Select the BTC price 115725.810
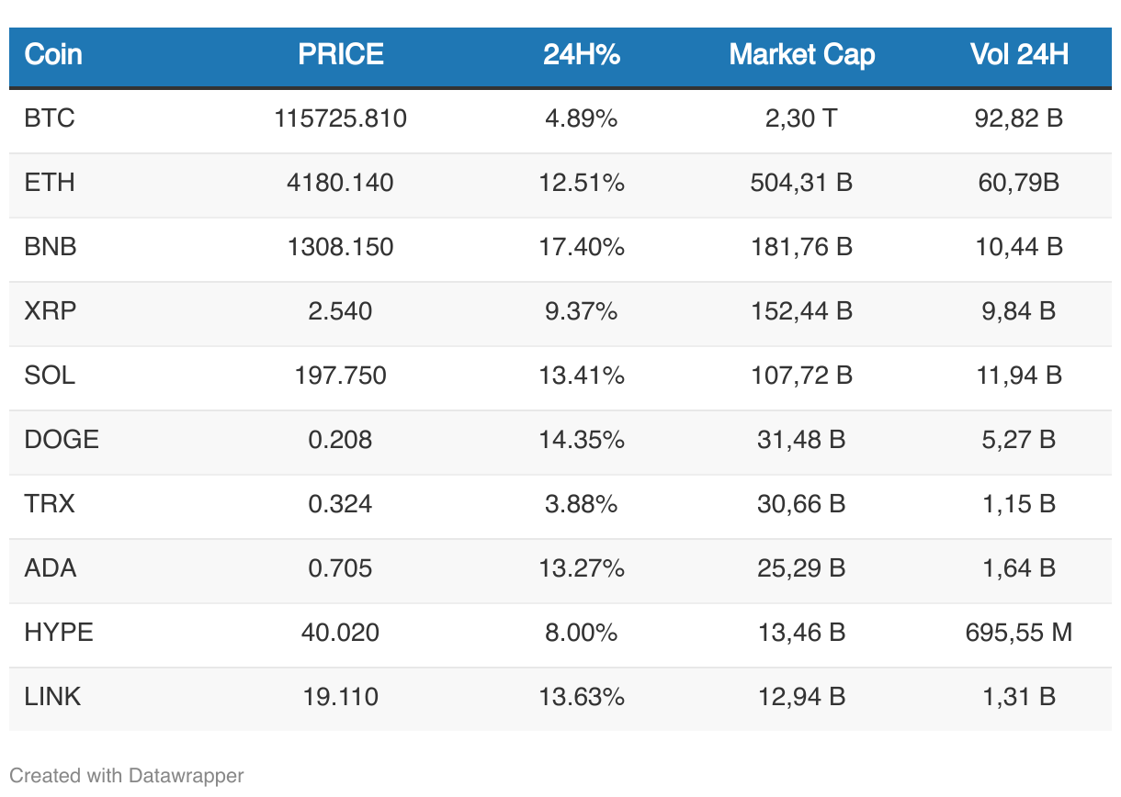The width and height of the screenshot is (1121, 797). pyautogui.click(x=341, y=118)
